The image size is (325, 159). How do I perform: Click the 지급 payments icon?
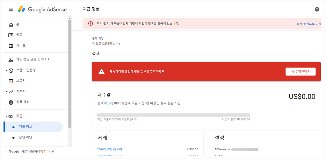coord(11,116)
